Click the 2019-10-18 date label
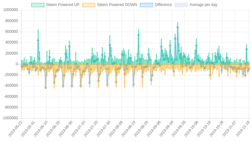This screenshot has width=252, height=142. click(204, 129)
